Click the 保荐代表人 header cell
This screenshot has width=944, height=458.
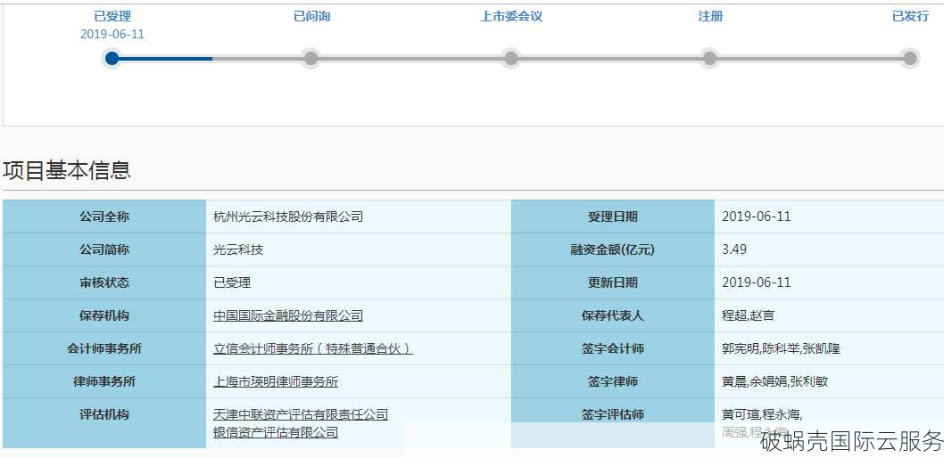tap(613, 315)
